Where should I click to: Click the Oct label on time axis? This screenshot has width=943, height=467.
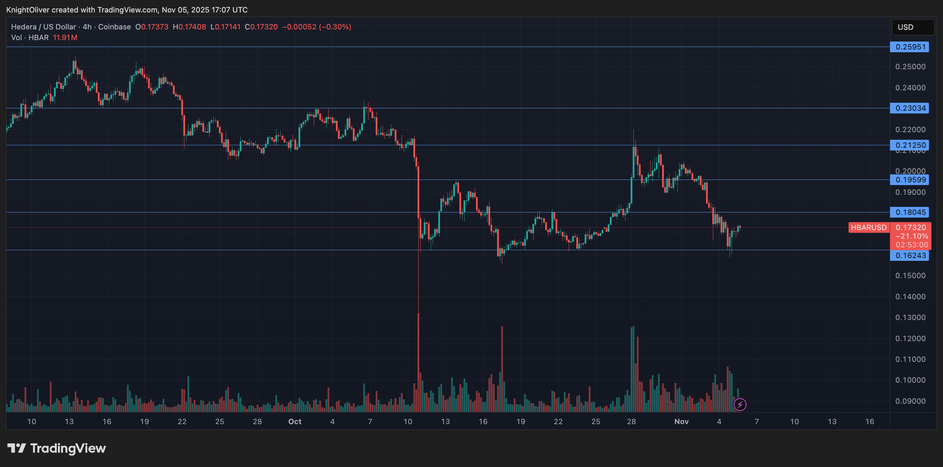coord(295,422)
